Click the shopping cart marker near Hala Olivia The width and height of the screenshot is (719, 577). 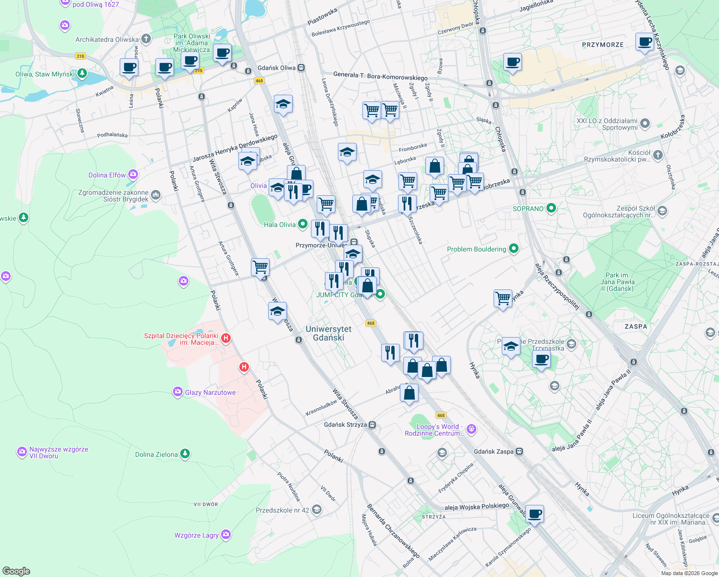coord(326,205)
